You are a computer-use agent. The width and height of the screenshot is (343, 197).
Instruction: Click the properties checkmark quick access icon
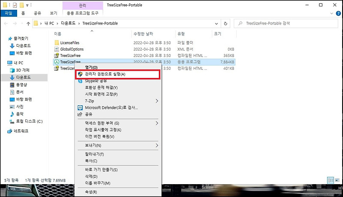(x=15, y=5)
